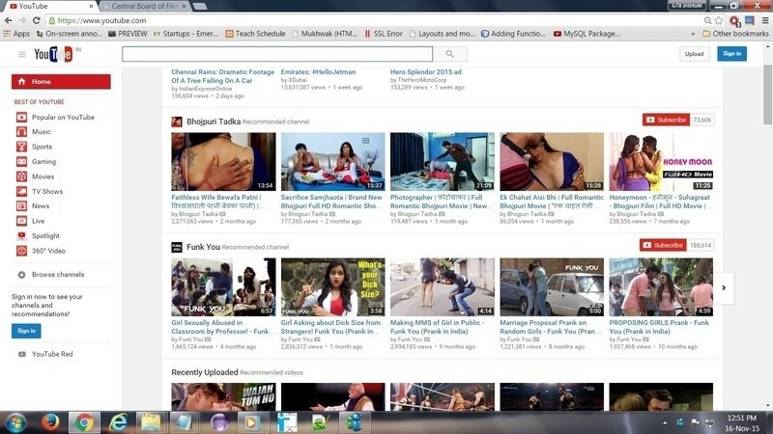Open Gaming category in sidebar

coord(43,161)
